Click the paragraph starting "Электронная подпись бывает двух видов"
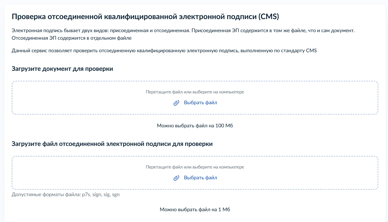The width and height of the screenshot is (388, 222). tap(183, 31)
